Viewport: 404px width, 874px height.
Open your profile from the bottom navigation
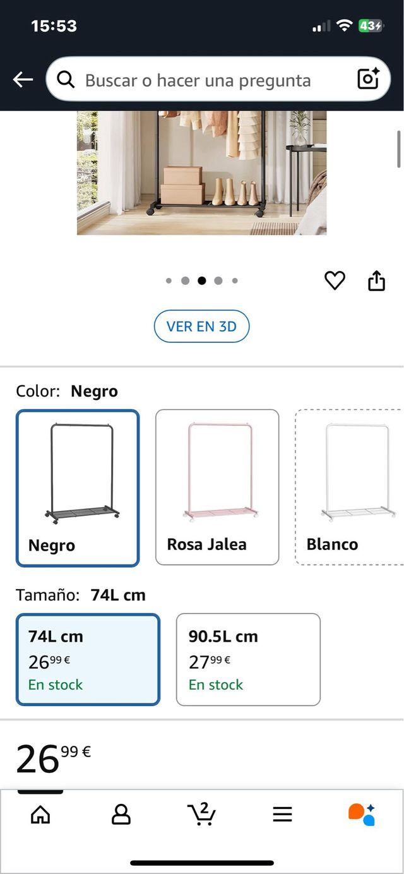[121, 815]
